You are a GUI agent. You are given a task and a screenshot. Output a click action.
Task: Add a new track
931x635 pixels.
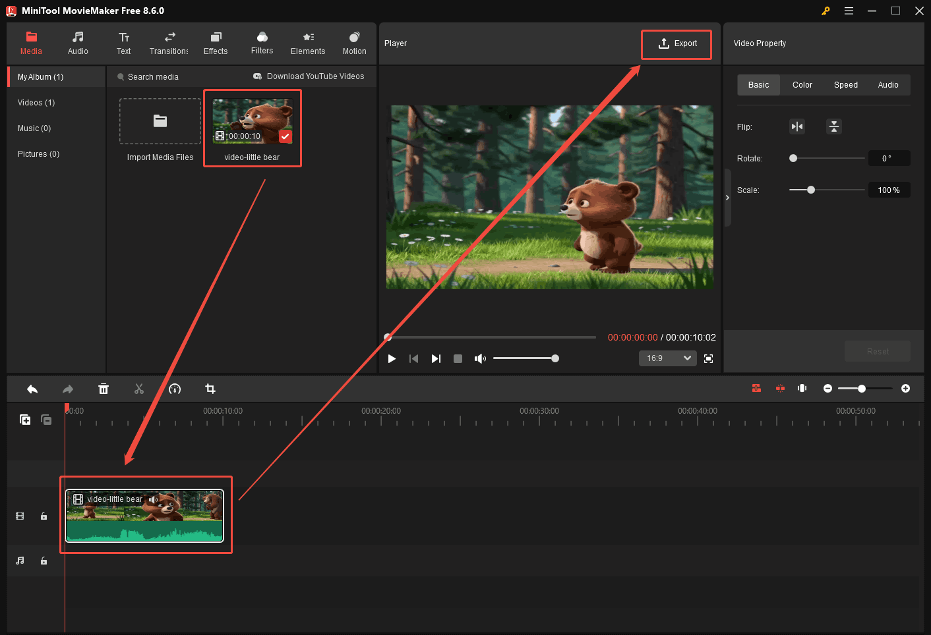coord(25,420)
